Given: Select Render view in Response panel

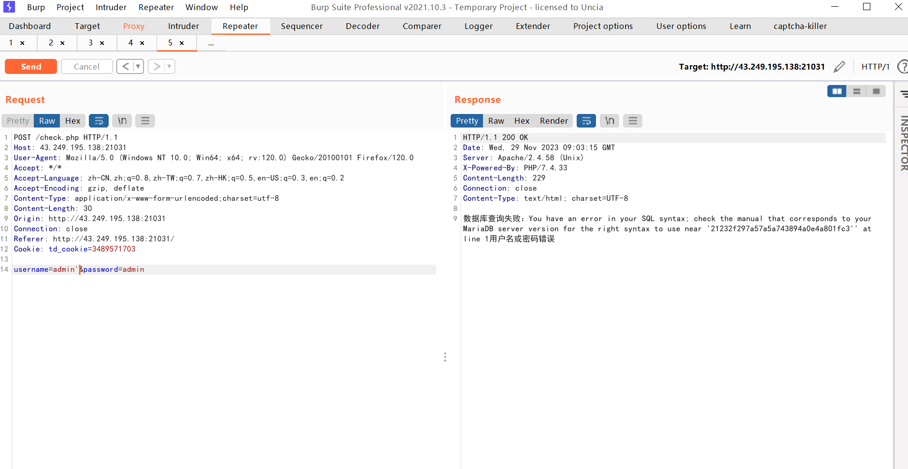Looking at the screenshot, I should [554, 121].
